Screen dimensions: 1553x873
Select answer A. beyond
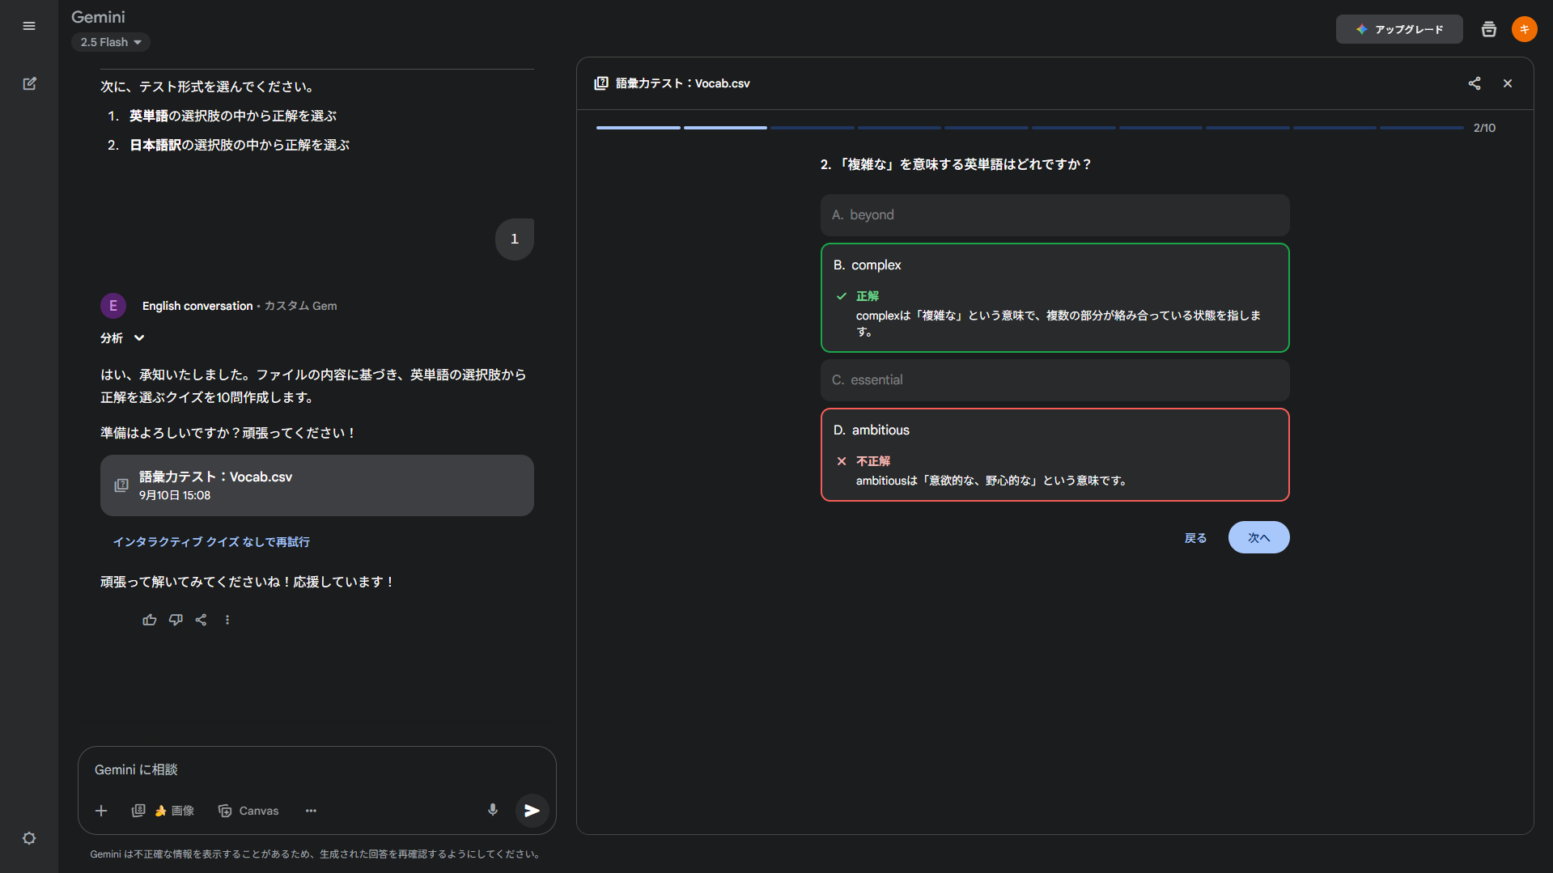click(x=1054, y=215)
